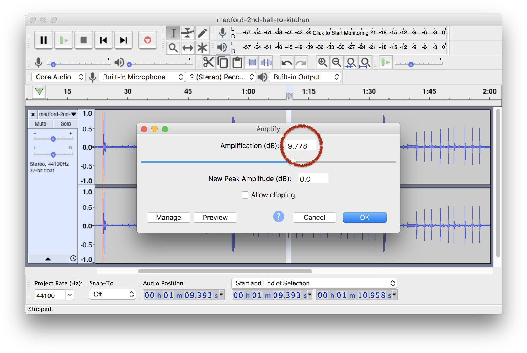Select the Envelope tool

coord(187,33)
